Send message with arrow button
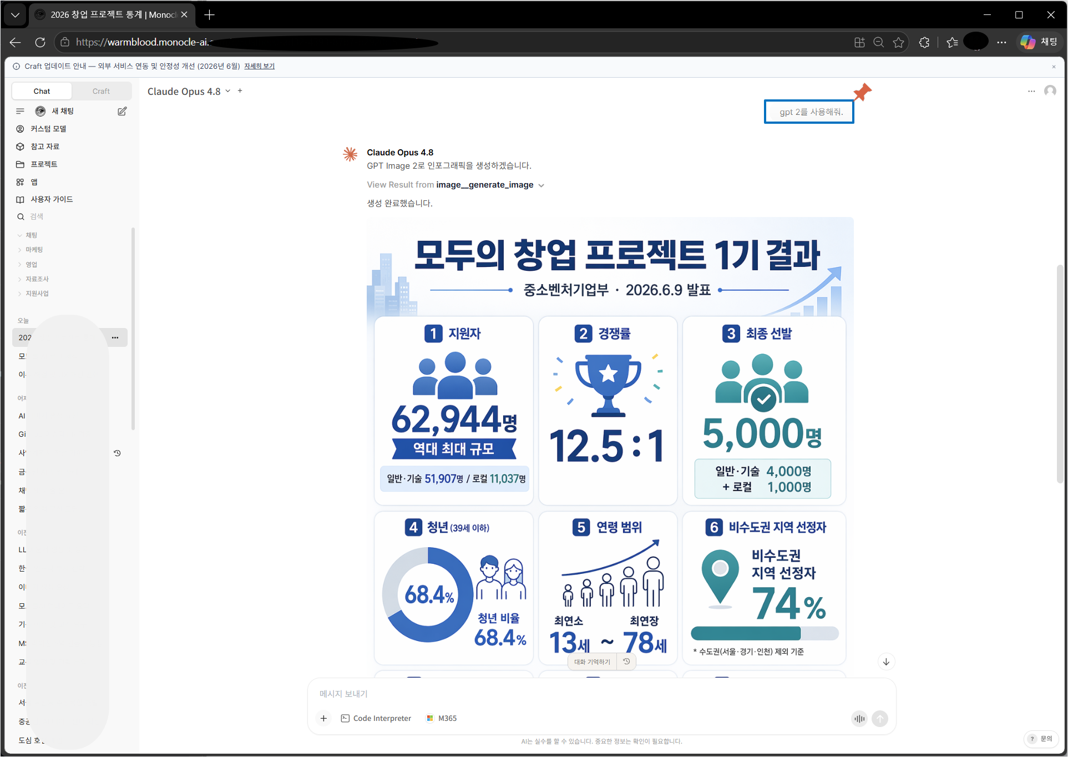 (880, 719)
